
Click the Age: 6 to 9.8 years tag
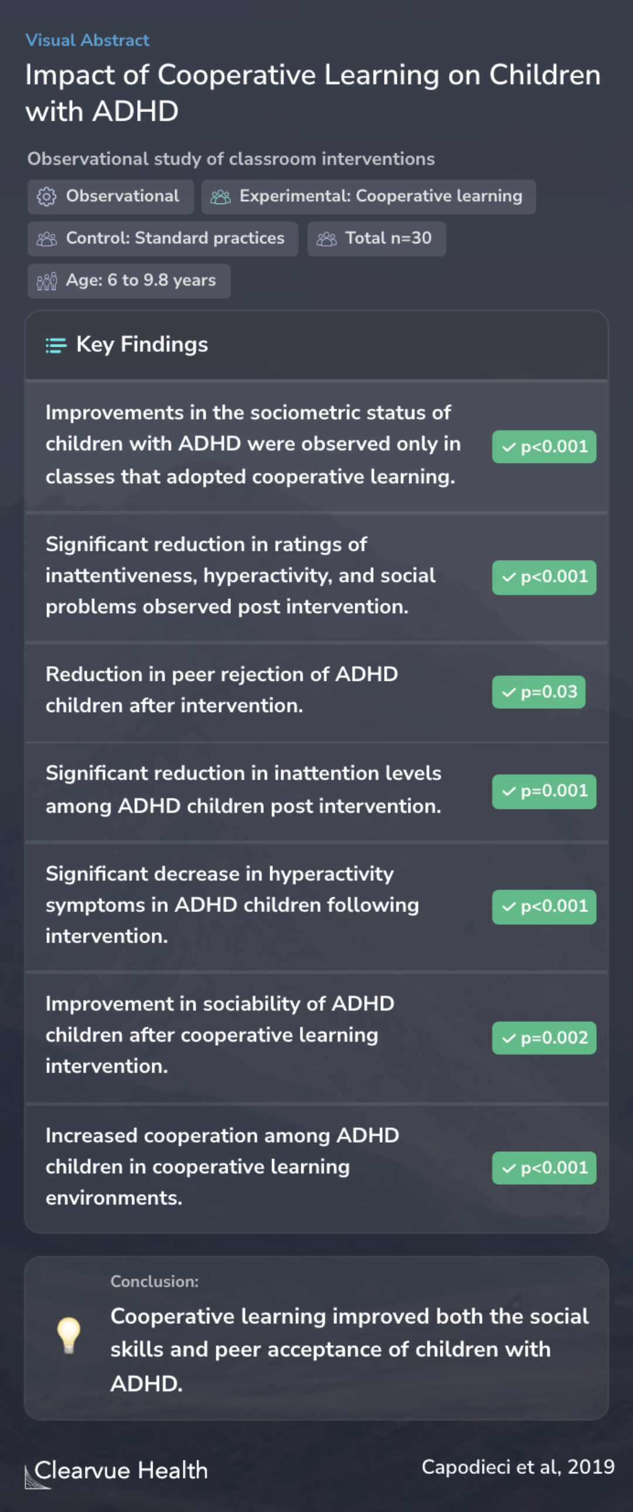(x=128, y=281)
